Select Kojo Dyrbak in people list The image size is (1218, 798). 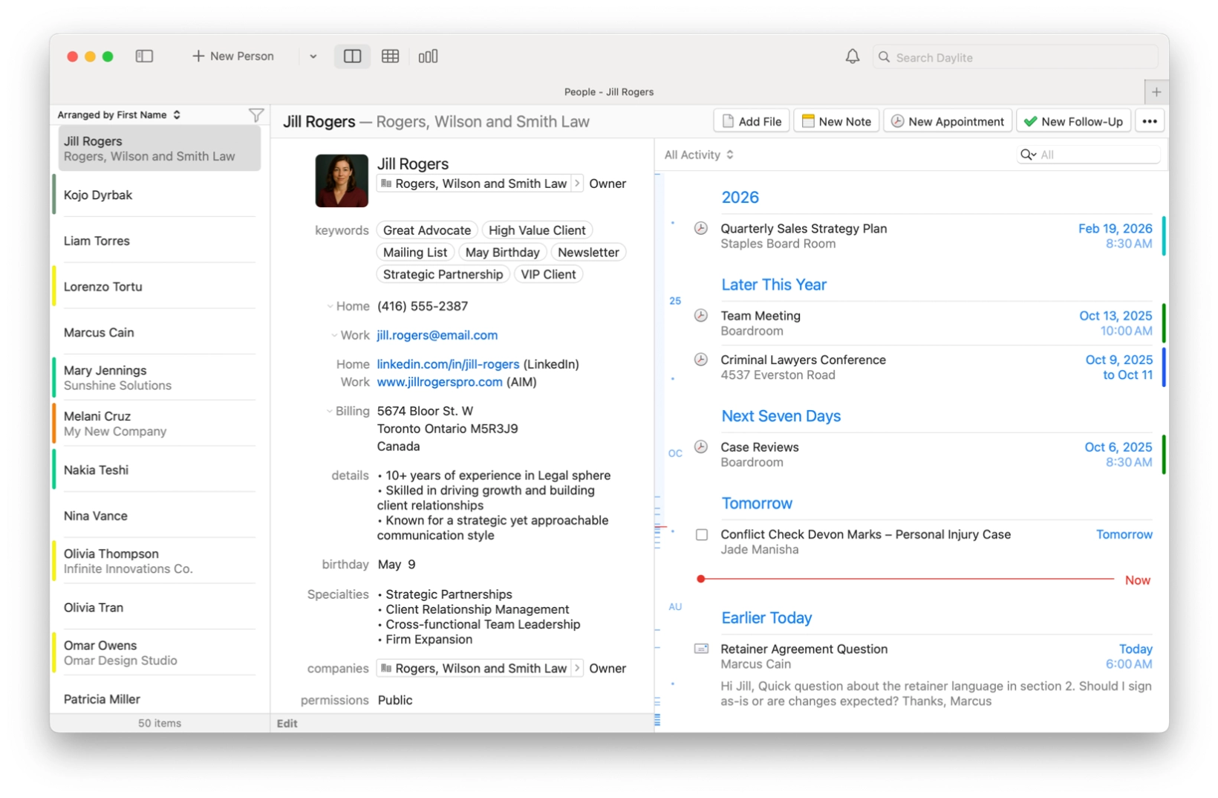coord(159,195)
